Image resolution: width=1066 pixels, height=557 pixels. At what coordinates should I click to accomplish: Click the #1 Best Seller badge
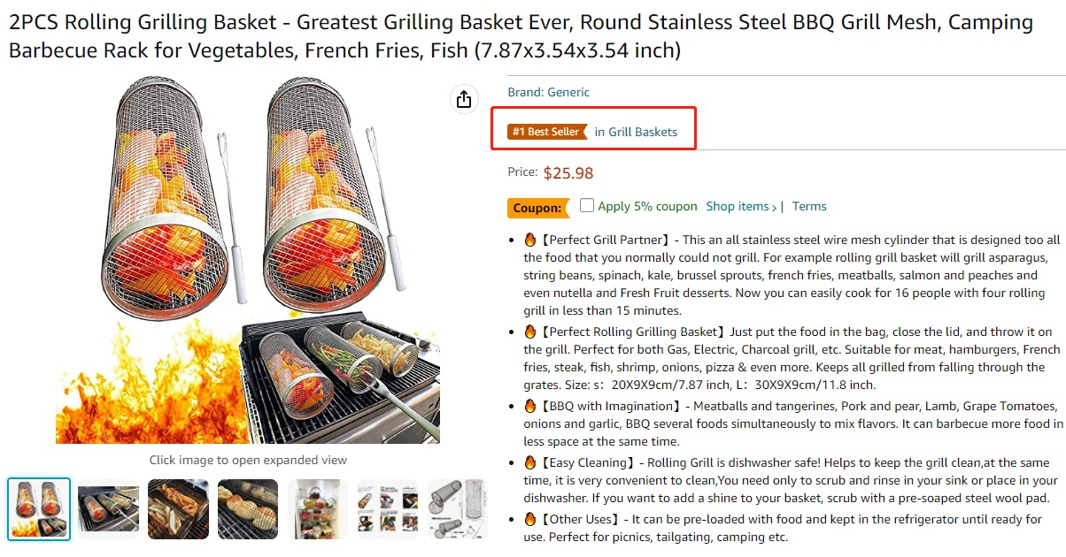pos(545,132)
